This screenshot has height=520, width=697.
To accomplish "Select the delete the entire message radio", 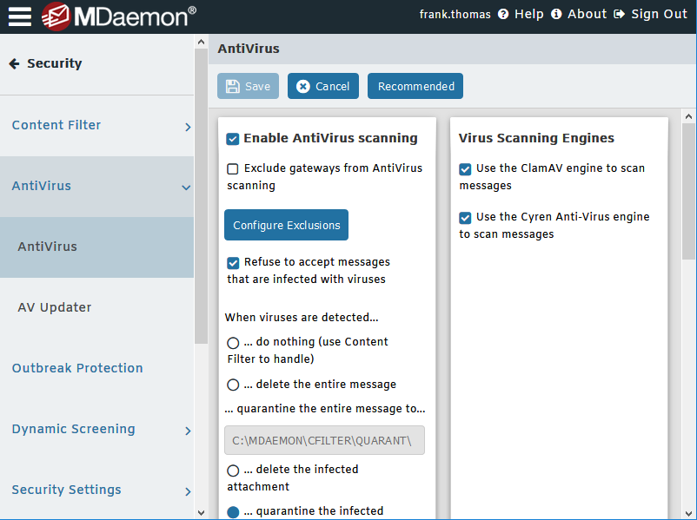I will (233, 385).
